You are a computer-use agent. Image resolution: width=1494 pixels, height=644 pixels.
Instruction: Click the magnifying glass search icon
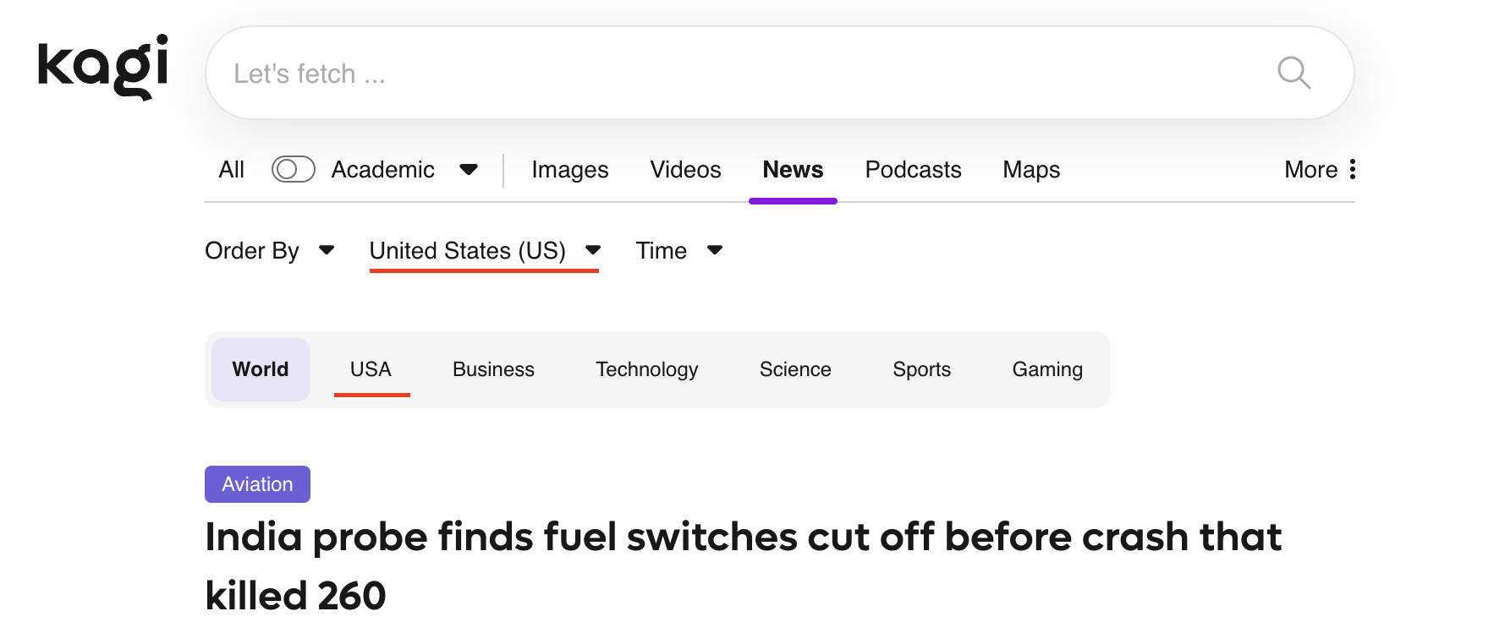coord(1294,74)
